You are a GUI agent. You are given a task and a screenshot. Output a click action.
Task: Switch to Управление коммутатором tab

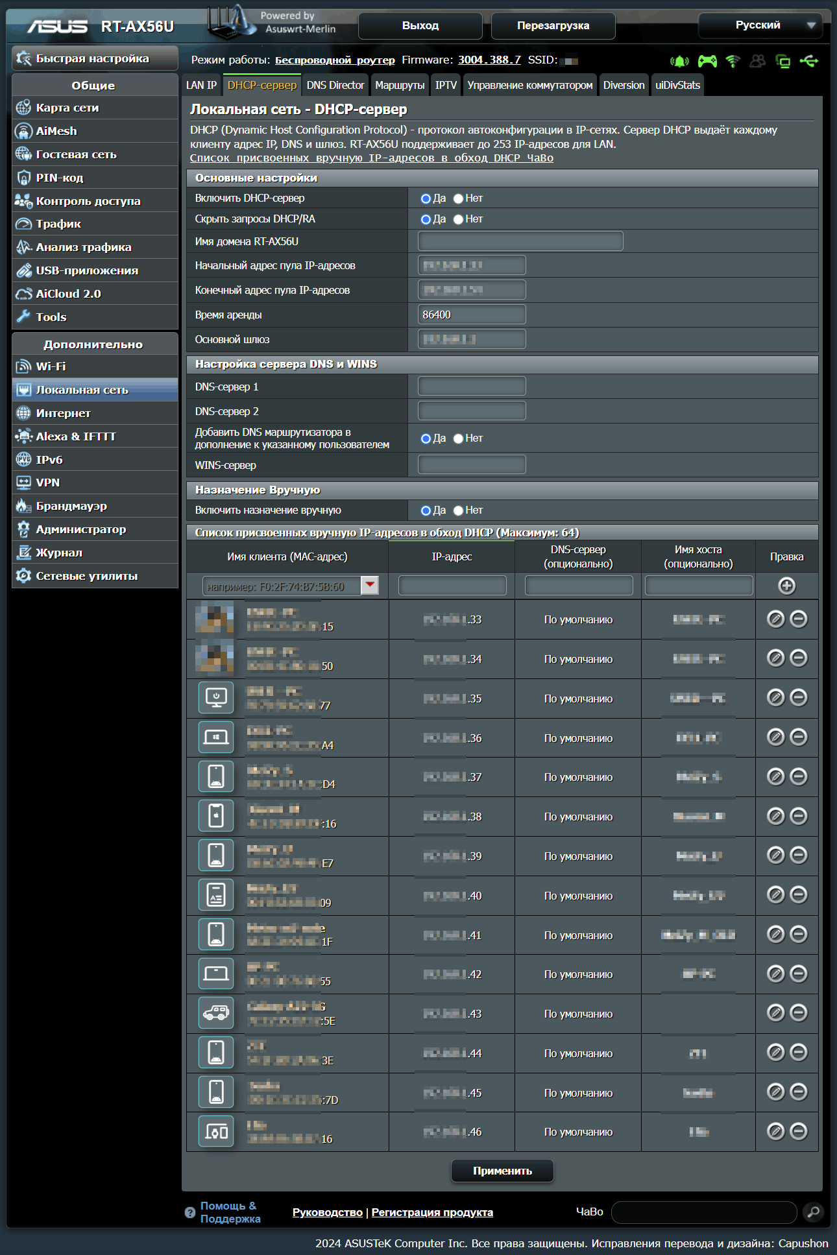click(x=530, y=85)
